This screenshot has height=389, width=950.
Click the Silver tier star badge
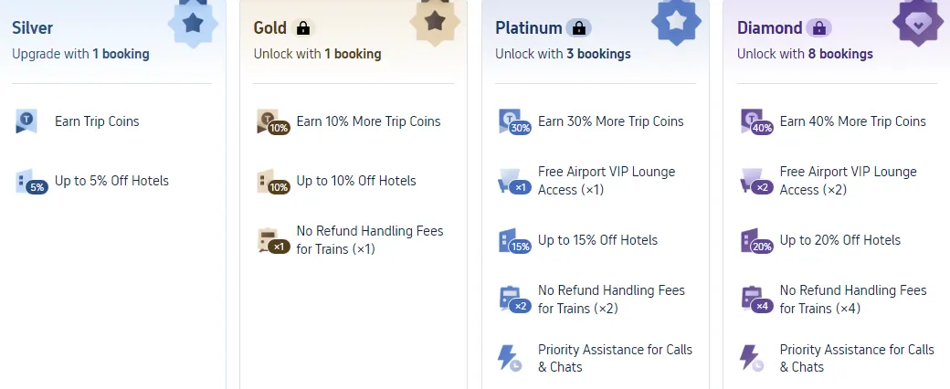point(193,23)
